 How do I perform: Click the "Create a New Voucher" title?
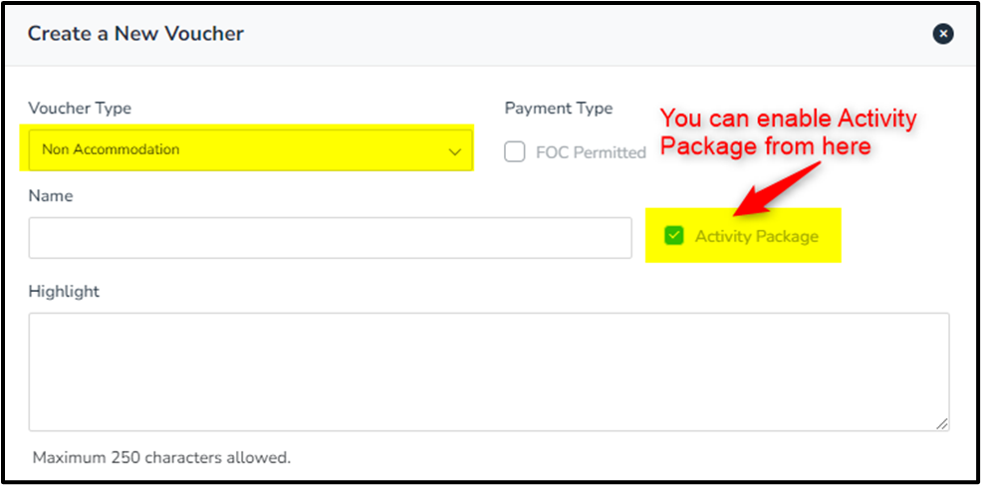(x=135, y=34)
